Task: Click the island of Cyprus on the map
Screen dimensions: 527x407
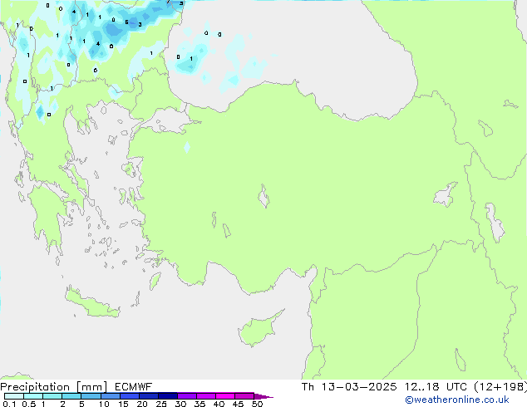Action: (259, 330)
